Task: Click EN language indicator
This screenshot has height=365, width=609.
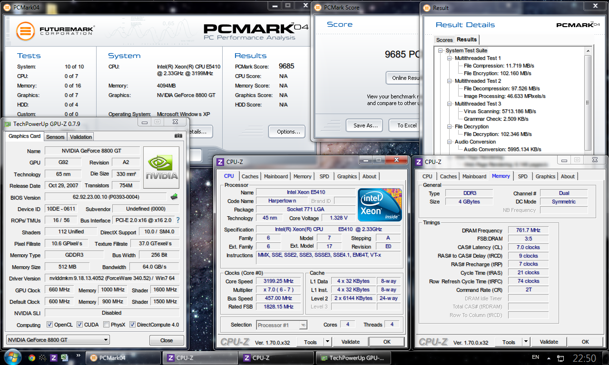Action: [535, 357]
